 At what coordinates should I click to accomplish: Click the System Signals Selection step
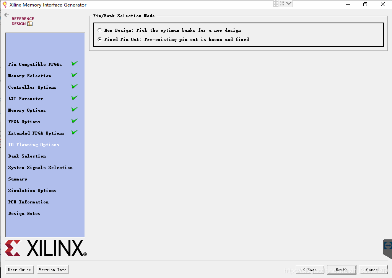(x=41, y=168)
